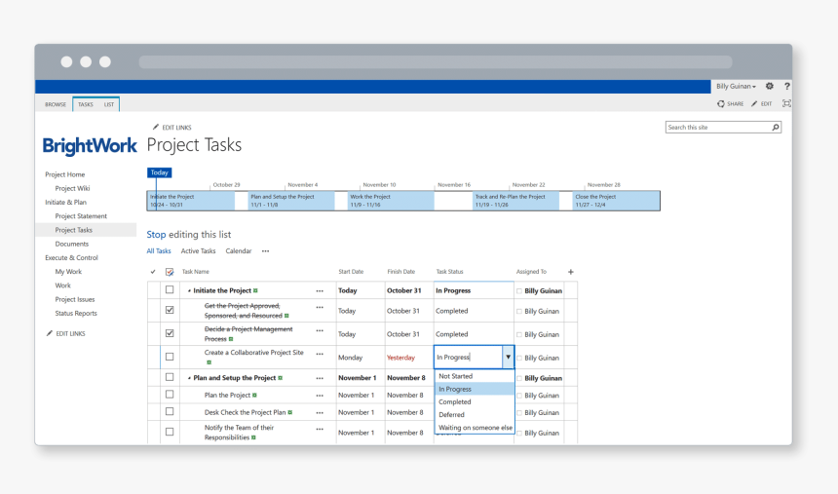Click the checkmark column header icon
The width and height of the screenshot is (838, 494).
tap(153, 272)
